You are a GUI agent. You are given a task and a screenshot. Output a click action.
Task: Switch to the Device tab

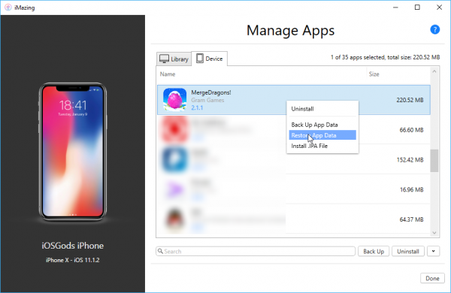(210, 59)
